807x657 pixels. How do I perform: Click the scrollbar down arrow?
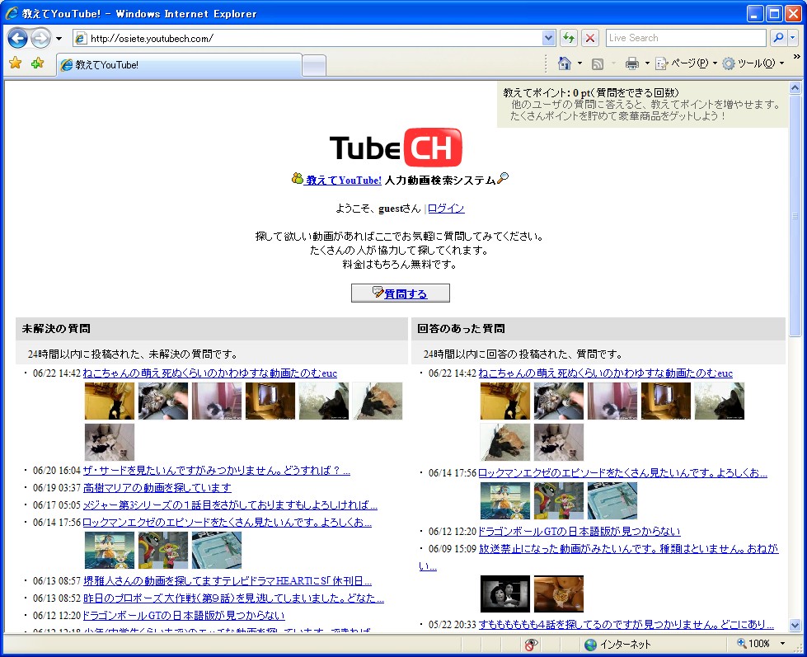[x=795, y=626]
